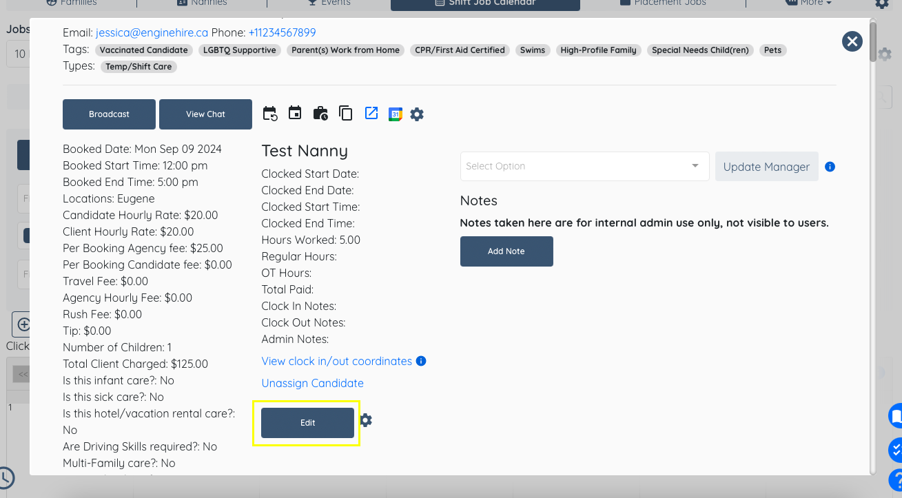Click the Test Nanny candidate name
Image resolution: width=902 pixels, height=498 pixels.
pos(305,151)
